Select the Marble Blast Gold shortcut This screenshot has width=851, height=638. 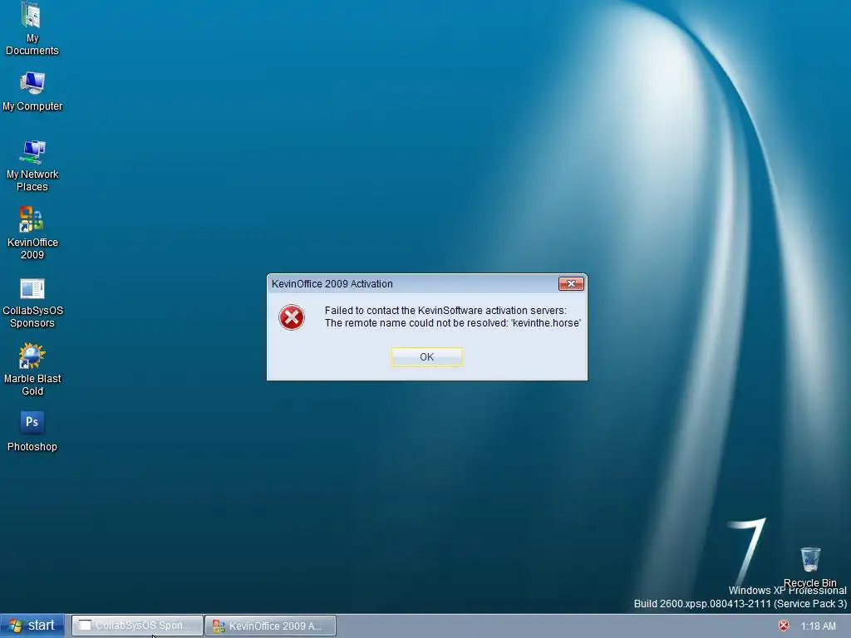[32, 370]
